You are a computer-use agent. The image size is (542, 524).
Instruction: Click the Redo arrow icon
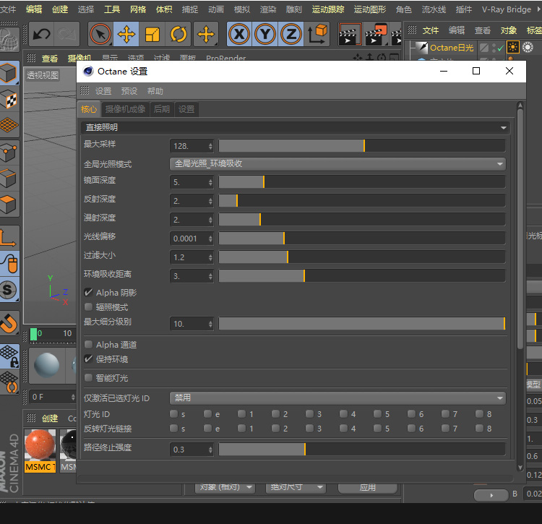pos(66,34)
